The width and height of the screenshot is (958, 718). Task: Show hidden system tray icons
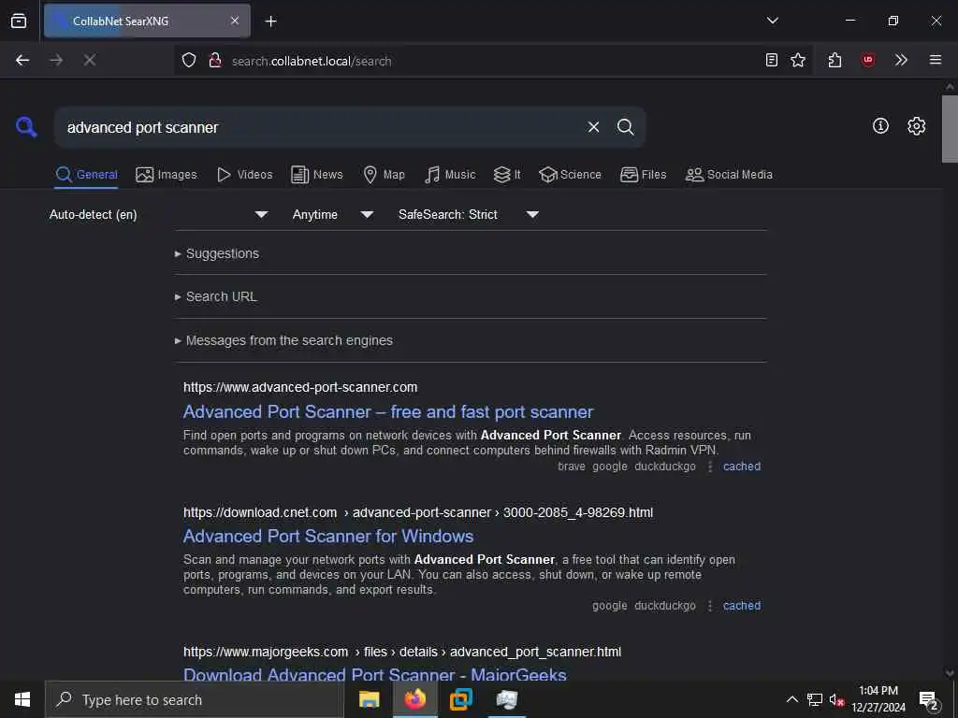coord(791,699)
